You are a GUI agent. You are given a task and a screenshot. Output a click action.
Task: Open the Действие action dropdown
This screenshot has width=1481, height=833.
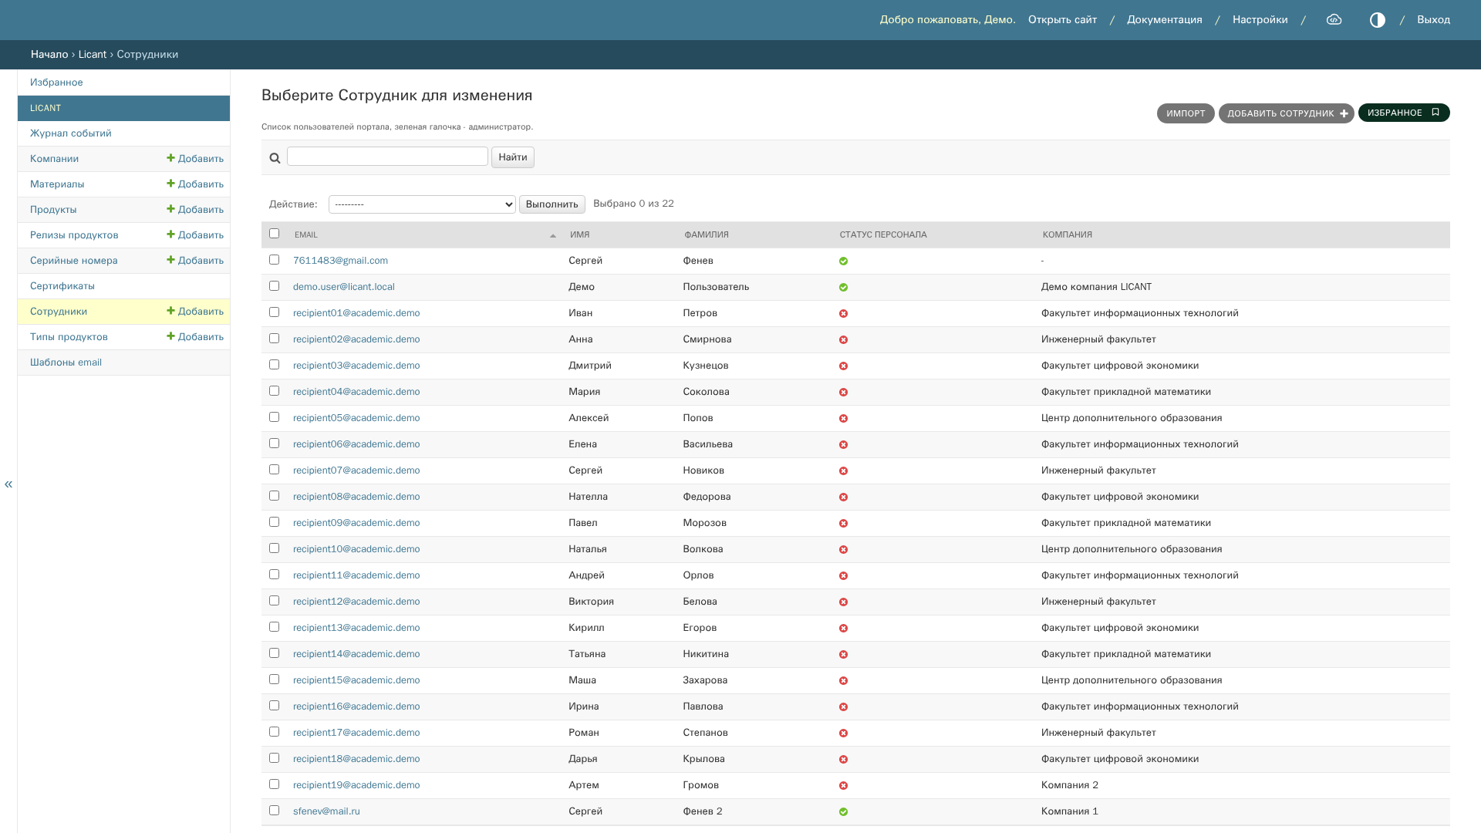(422, 204)
